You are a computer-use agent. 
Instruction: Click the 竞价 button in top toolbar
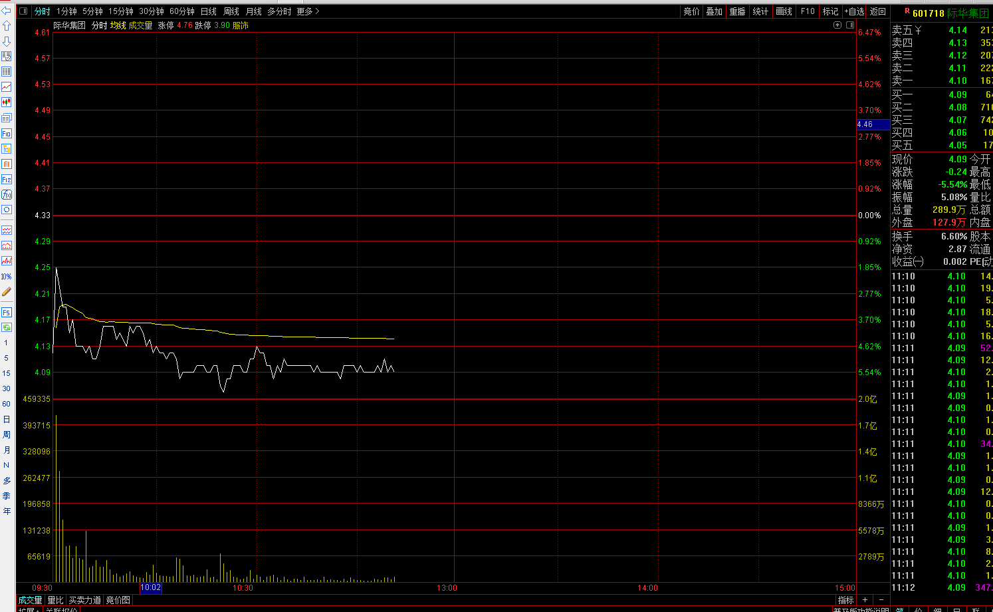(692, 11)
